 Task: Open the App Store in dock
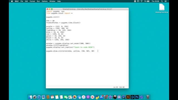coord(101,97)
